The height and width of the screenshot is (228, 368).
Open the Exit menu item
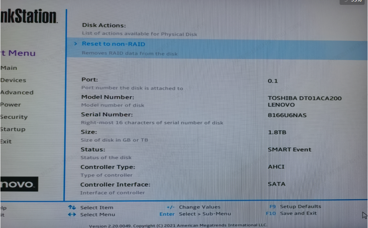[x=6, y=142]
